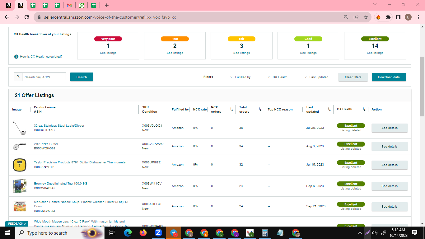See details for Bromley Decaffeinated Tea
The height and width of the screenshot is (239, 425).
click(390, 186)
